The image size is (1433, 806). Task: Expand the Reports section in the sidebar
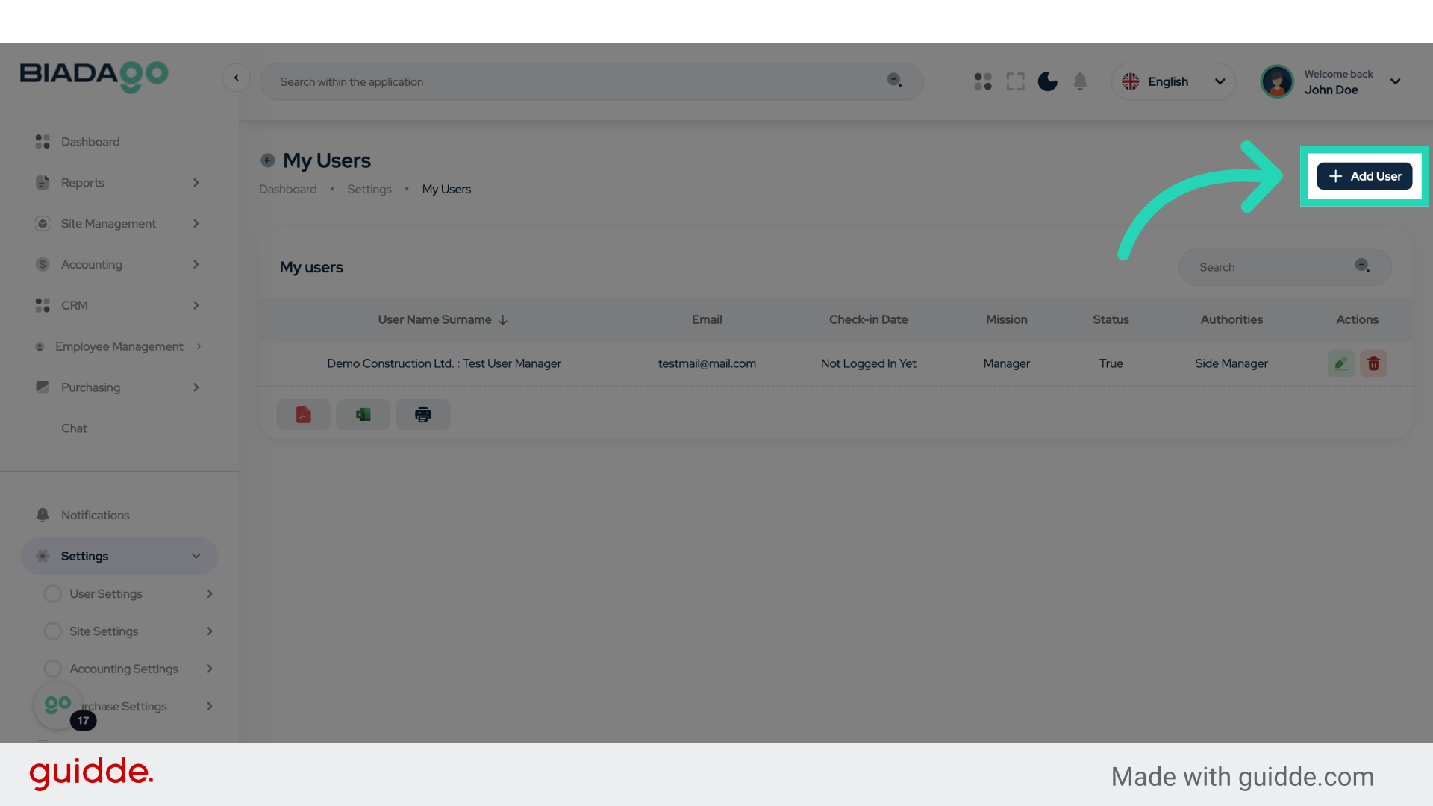(119, 183)
